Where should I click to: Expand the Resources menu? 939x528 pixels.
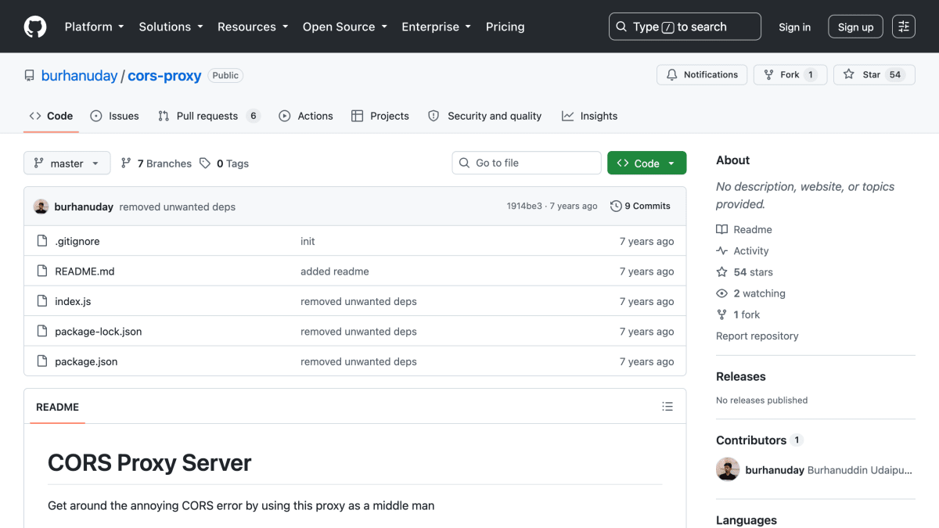pos(252,27)
